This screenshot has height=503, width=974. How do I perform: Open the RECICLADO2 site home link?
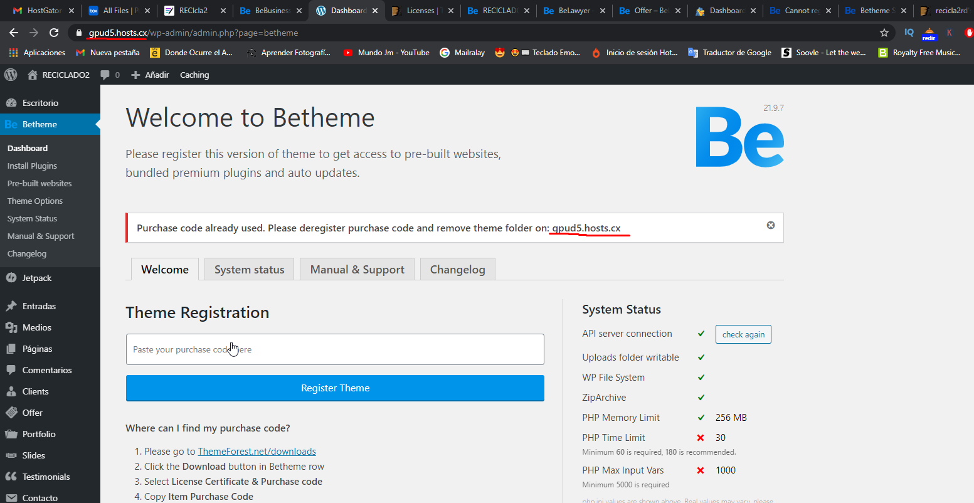pyautogui.click(x=58, y=75)
